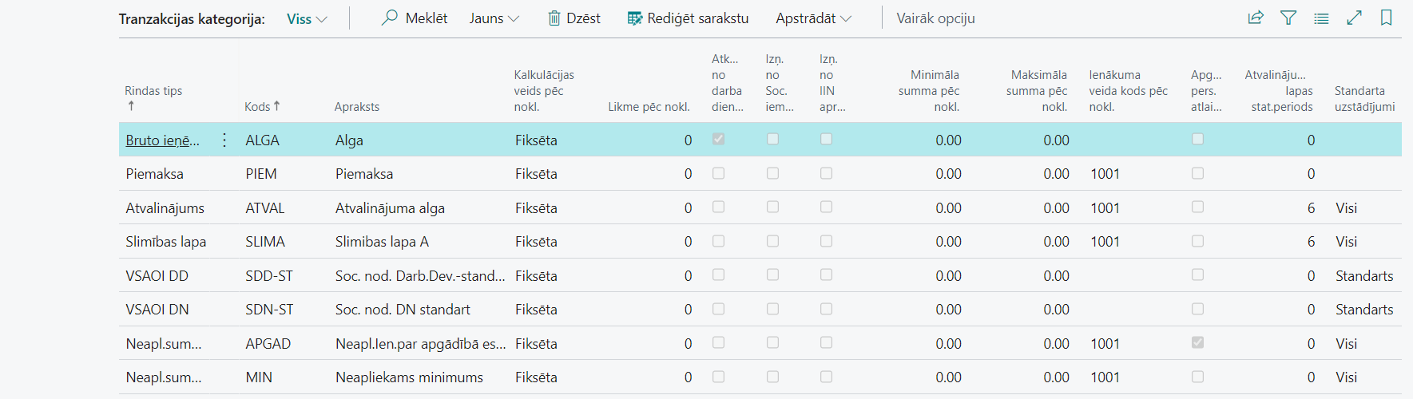Click the share icon in toolbar
Screen dimensions: 1413x399
point(1256,18)
